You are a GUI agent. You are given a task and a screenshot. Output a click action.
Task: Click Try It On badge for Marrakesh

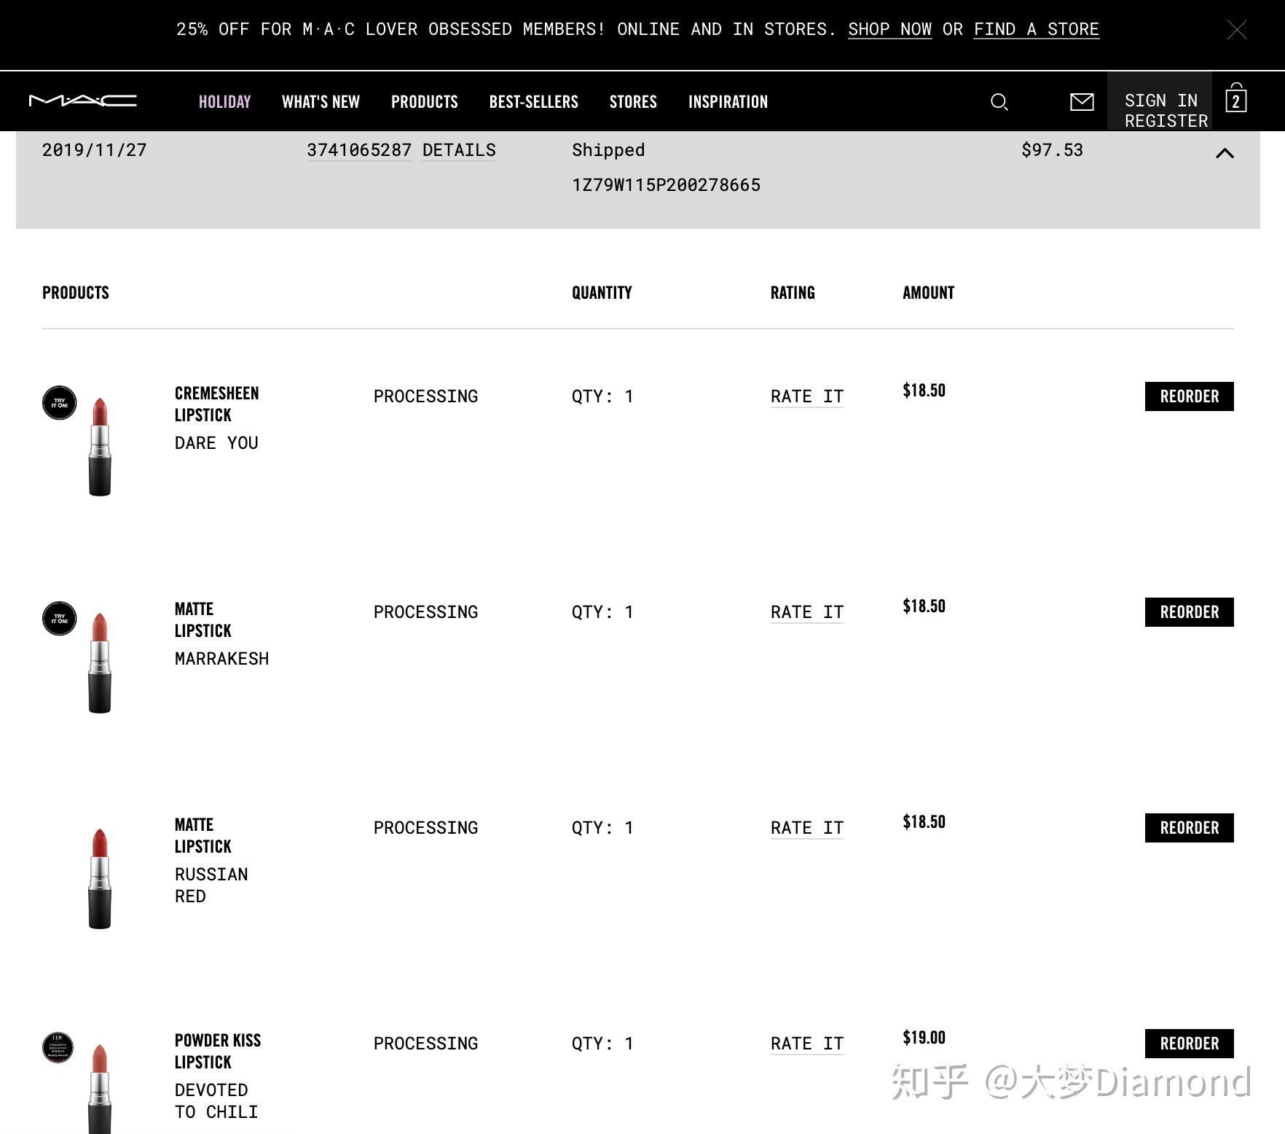coord(60,618)
